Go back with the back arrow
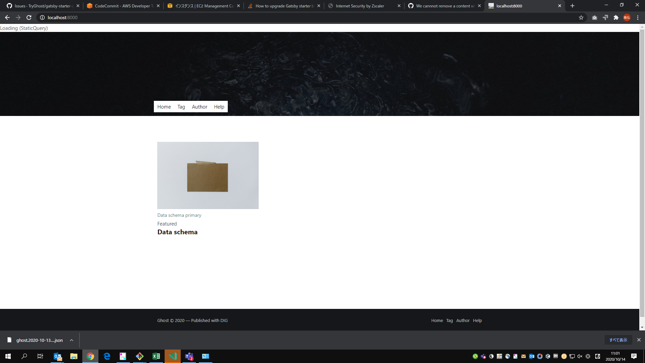 pos(7,17)
